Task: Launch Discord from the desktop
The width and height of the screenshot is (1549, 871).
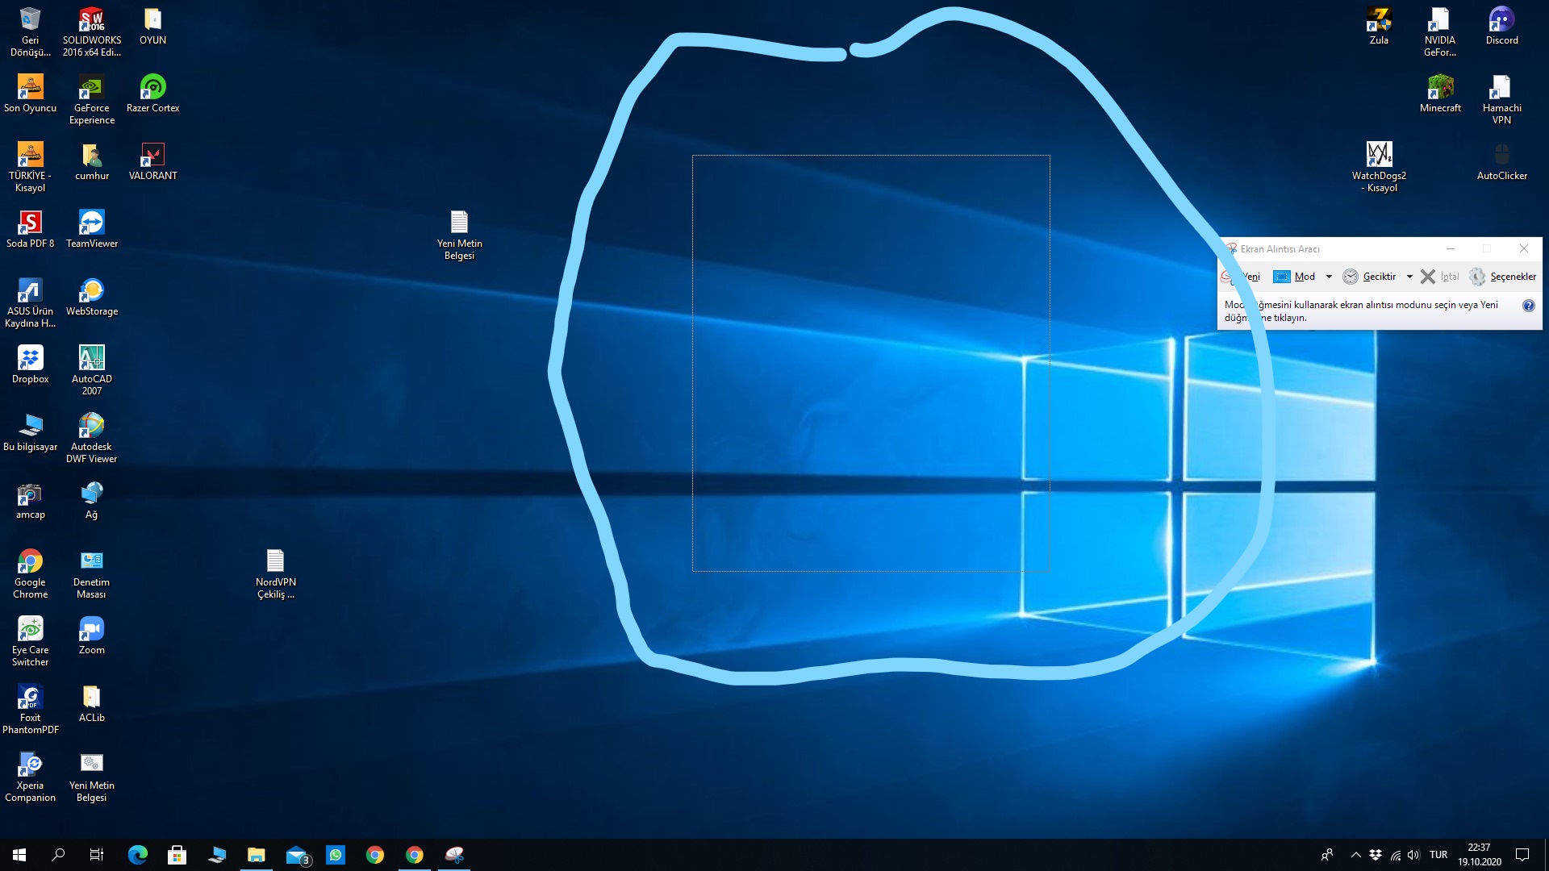Action: click(1501, 26)
